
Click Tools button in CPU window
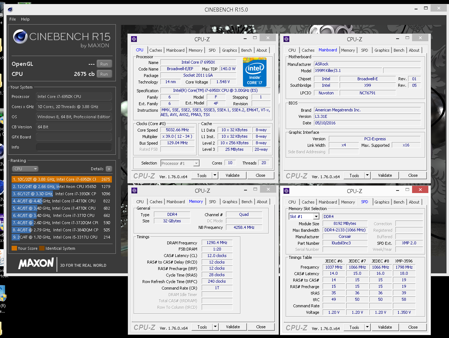[202, 176]
